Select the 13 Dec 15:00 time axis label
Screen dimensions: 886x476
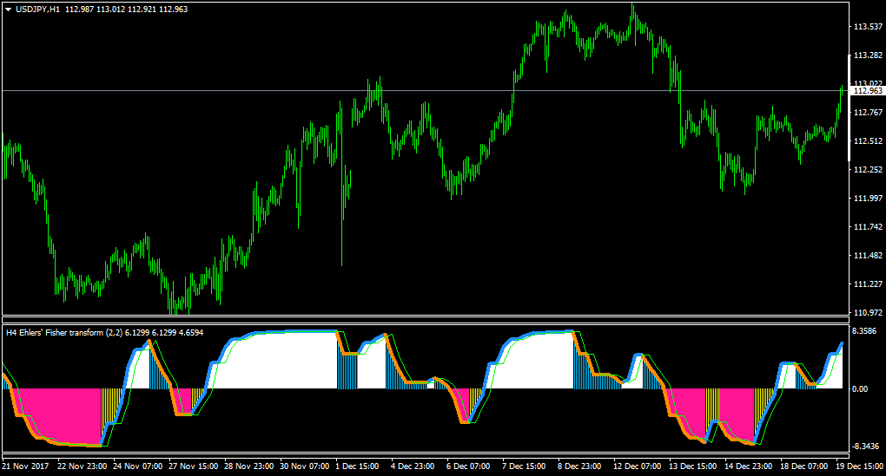click(693, 466)
